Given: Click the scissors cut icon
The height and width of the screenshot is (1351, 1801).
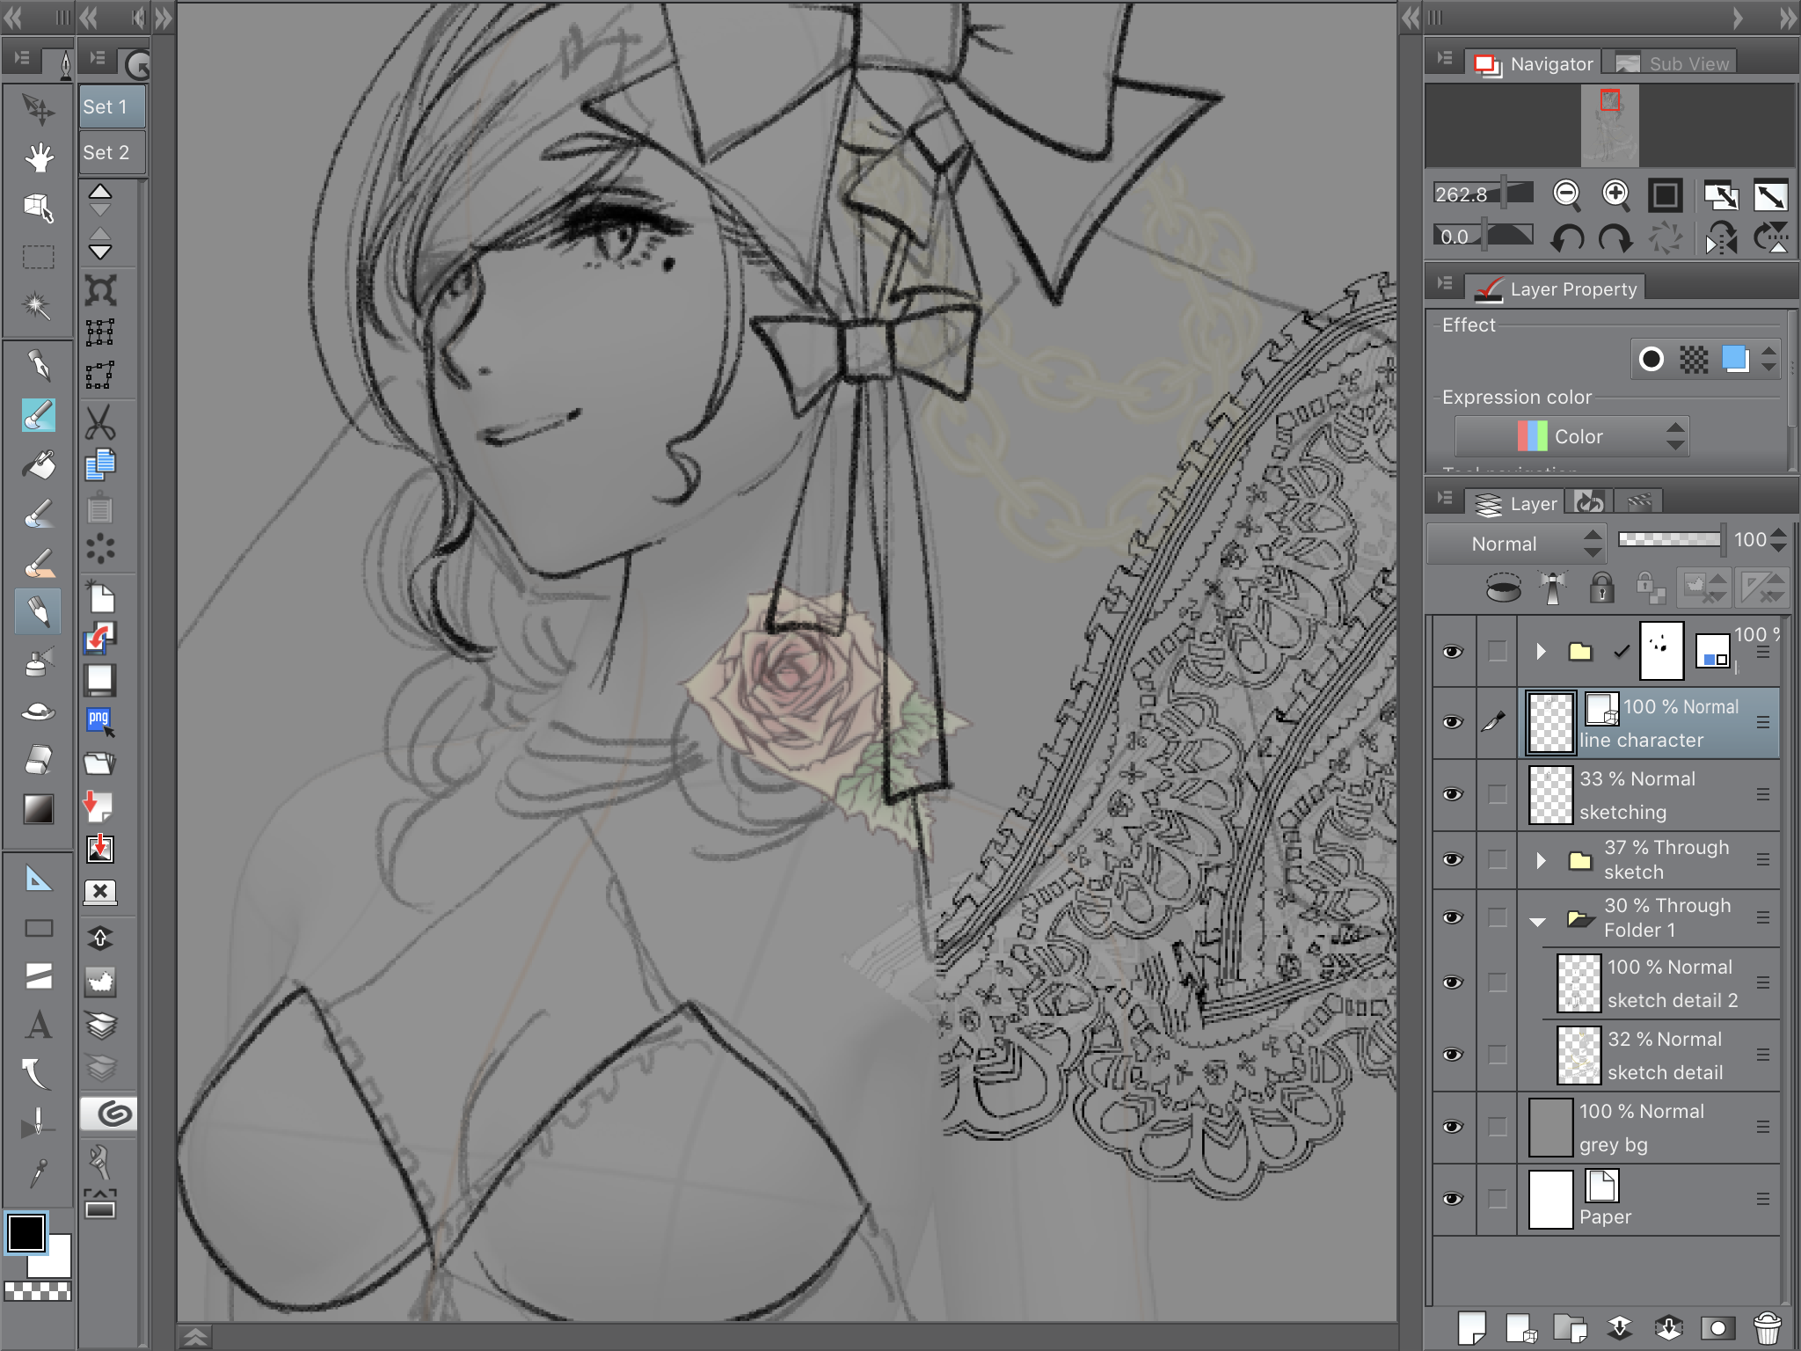Looking at the screenshot, I should click(100, 423).
